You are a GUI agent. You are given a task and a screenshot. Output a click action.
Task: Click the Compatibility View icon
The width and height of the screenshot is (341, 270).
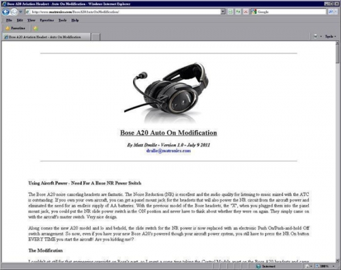231,12
